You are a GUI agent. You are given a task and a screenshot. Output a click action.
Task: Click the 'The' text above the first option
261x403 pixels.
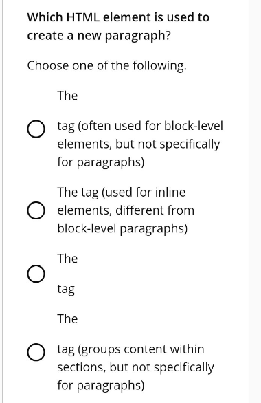point(67,96)
